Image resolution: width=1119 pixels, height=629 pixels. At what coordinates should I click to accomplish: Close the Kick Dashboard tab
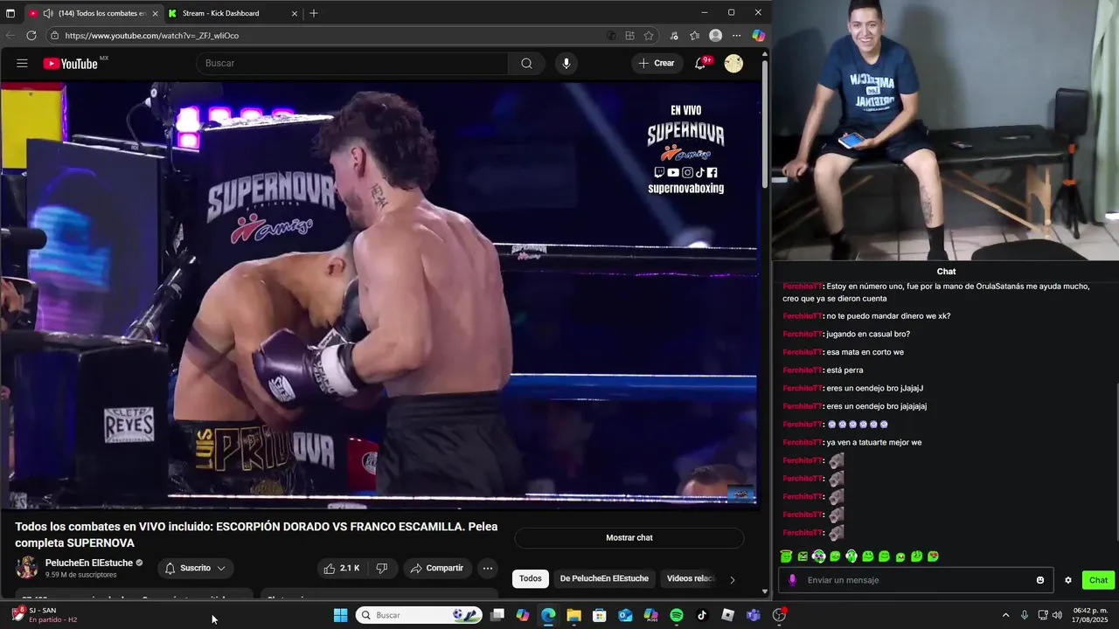(295, 13)
